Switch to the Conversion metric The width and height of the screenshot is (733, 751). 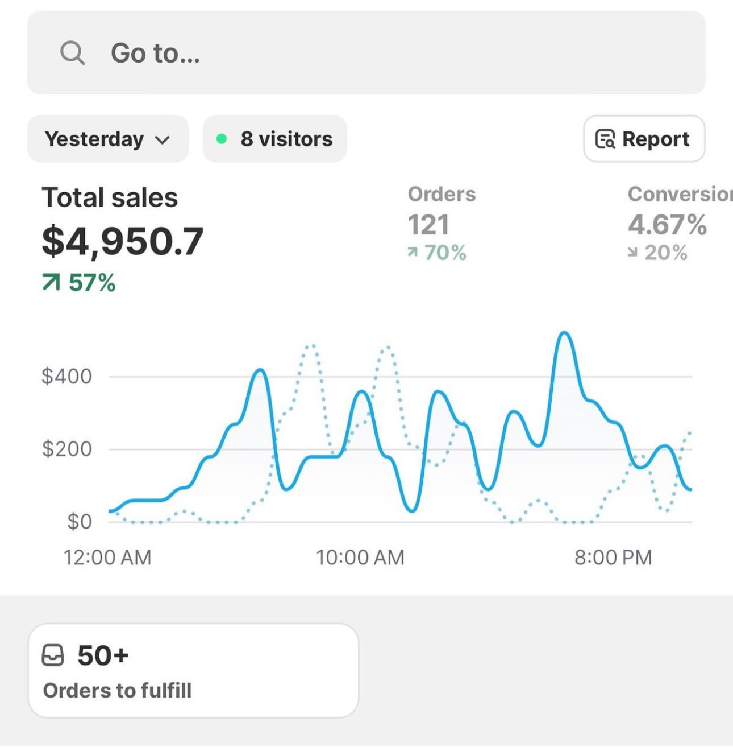pos(679,195)
